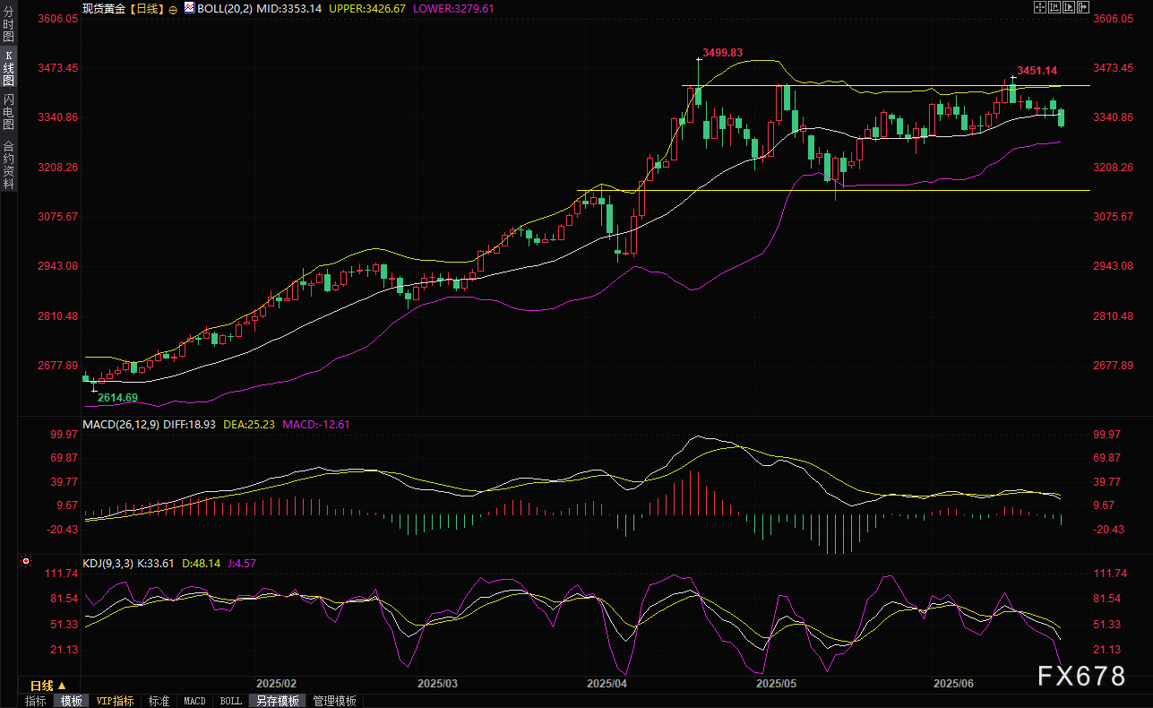
Task: Open 合约资料 contract info tab
Action: [x=8, y=164]
